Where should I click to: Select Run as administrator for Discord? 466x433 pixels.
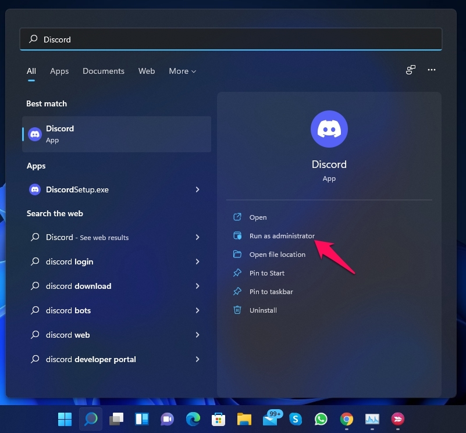tap(282, 236)
